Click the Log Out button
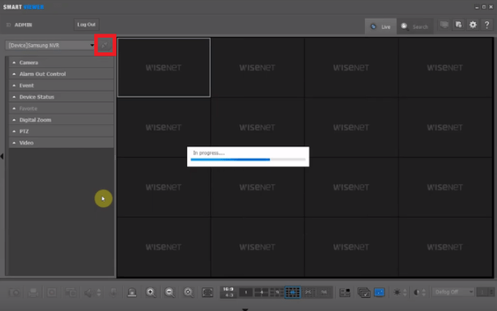Viewport: 497px width, 311px height. [86, 25]
